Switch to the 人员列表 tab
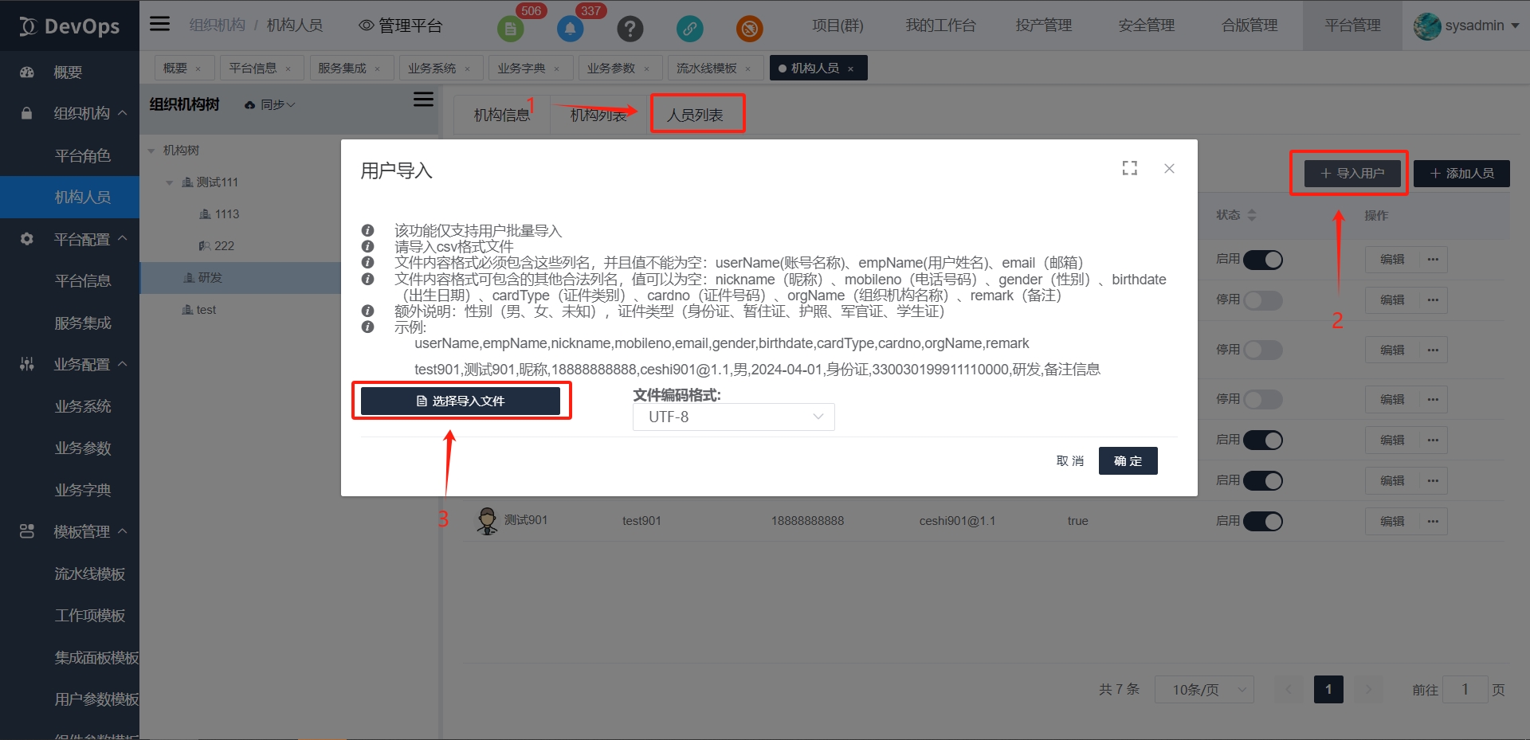1530x740 pixels. (x=696, y=115)
